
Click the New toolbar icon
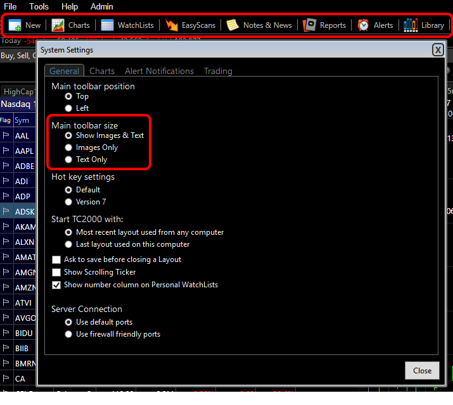pos(15,25)
